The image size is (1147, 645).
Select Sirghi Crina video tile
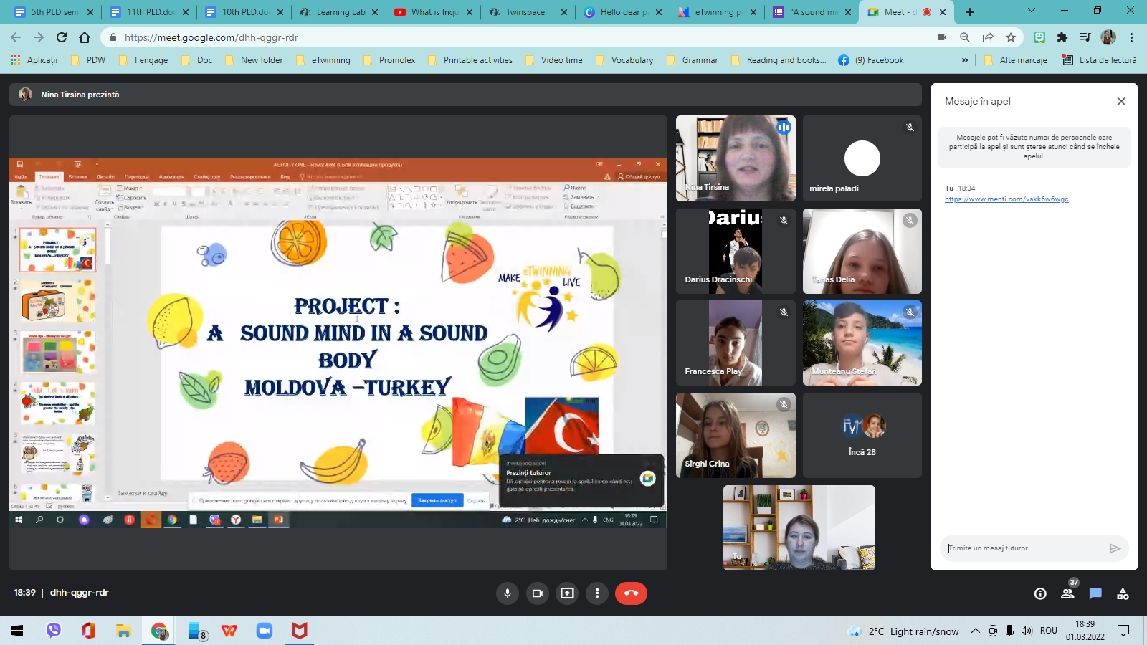736,435
